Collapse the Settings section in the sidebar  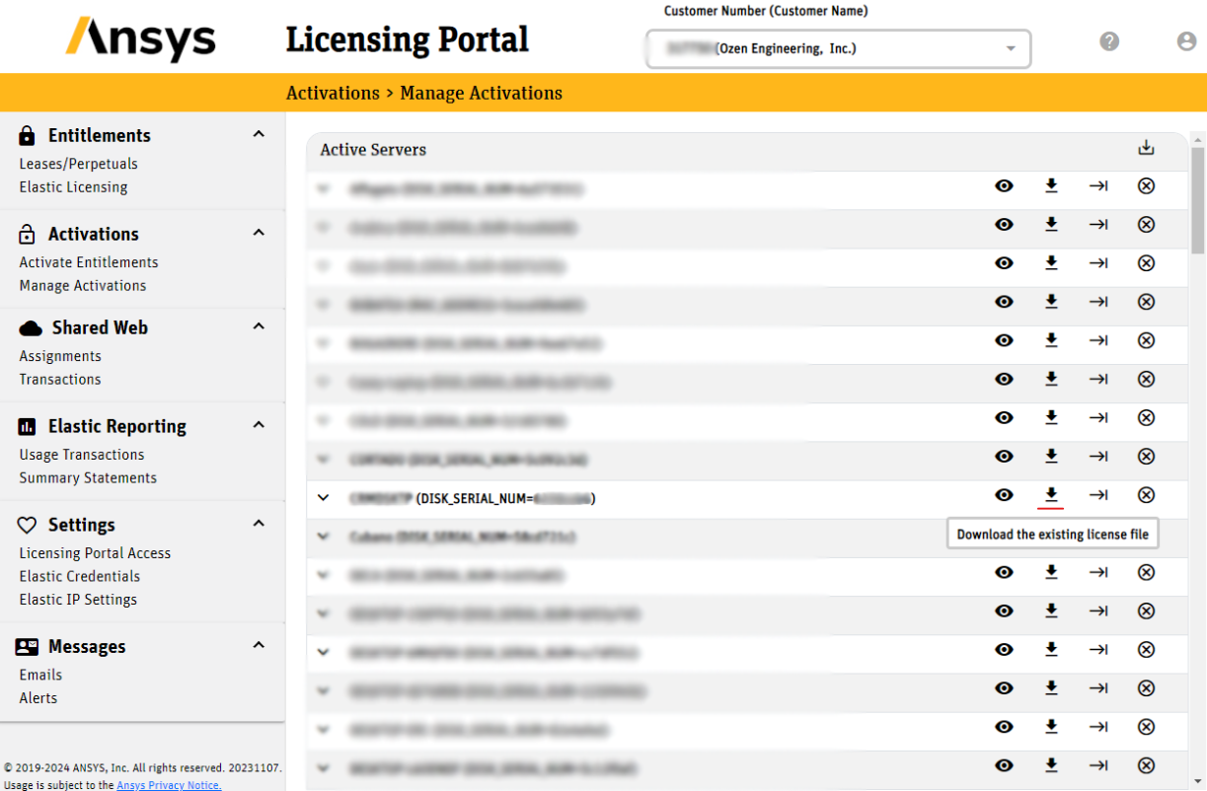258,524
